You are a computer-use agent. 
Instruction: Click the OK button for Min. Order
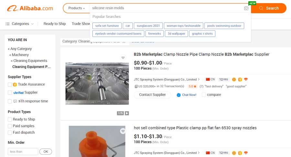coord(46,152)
